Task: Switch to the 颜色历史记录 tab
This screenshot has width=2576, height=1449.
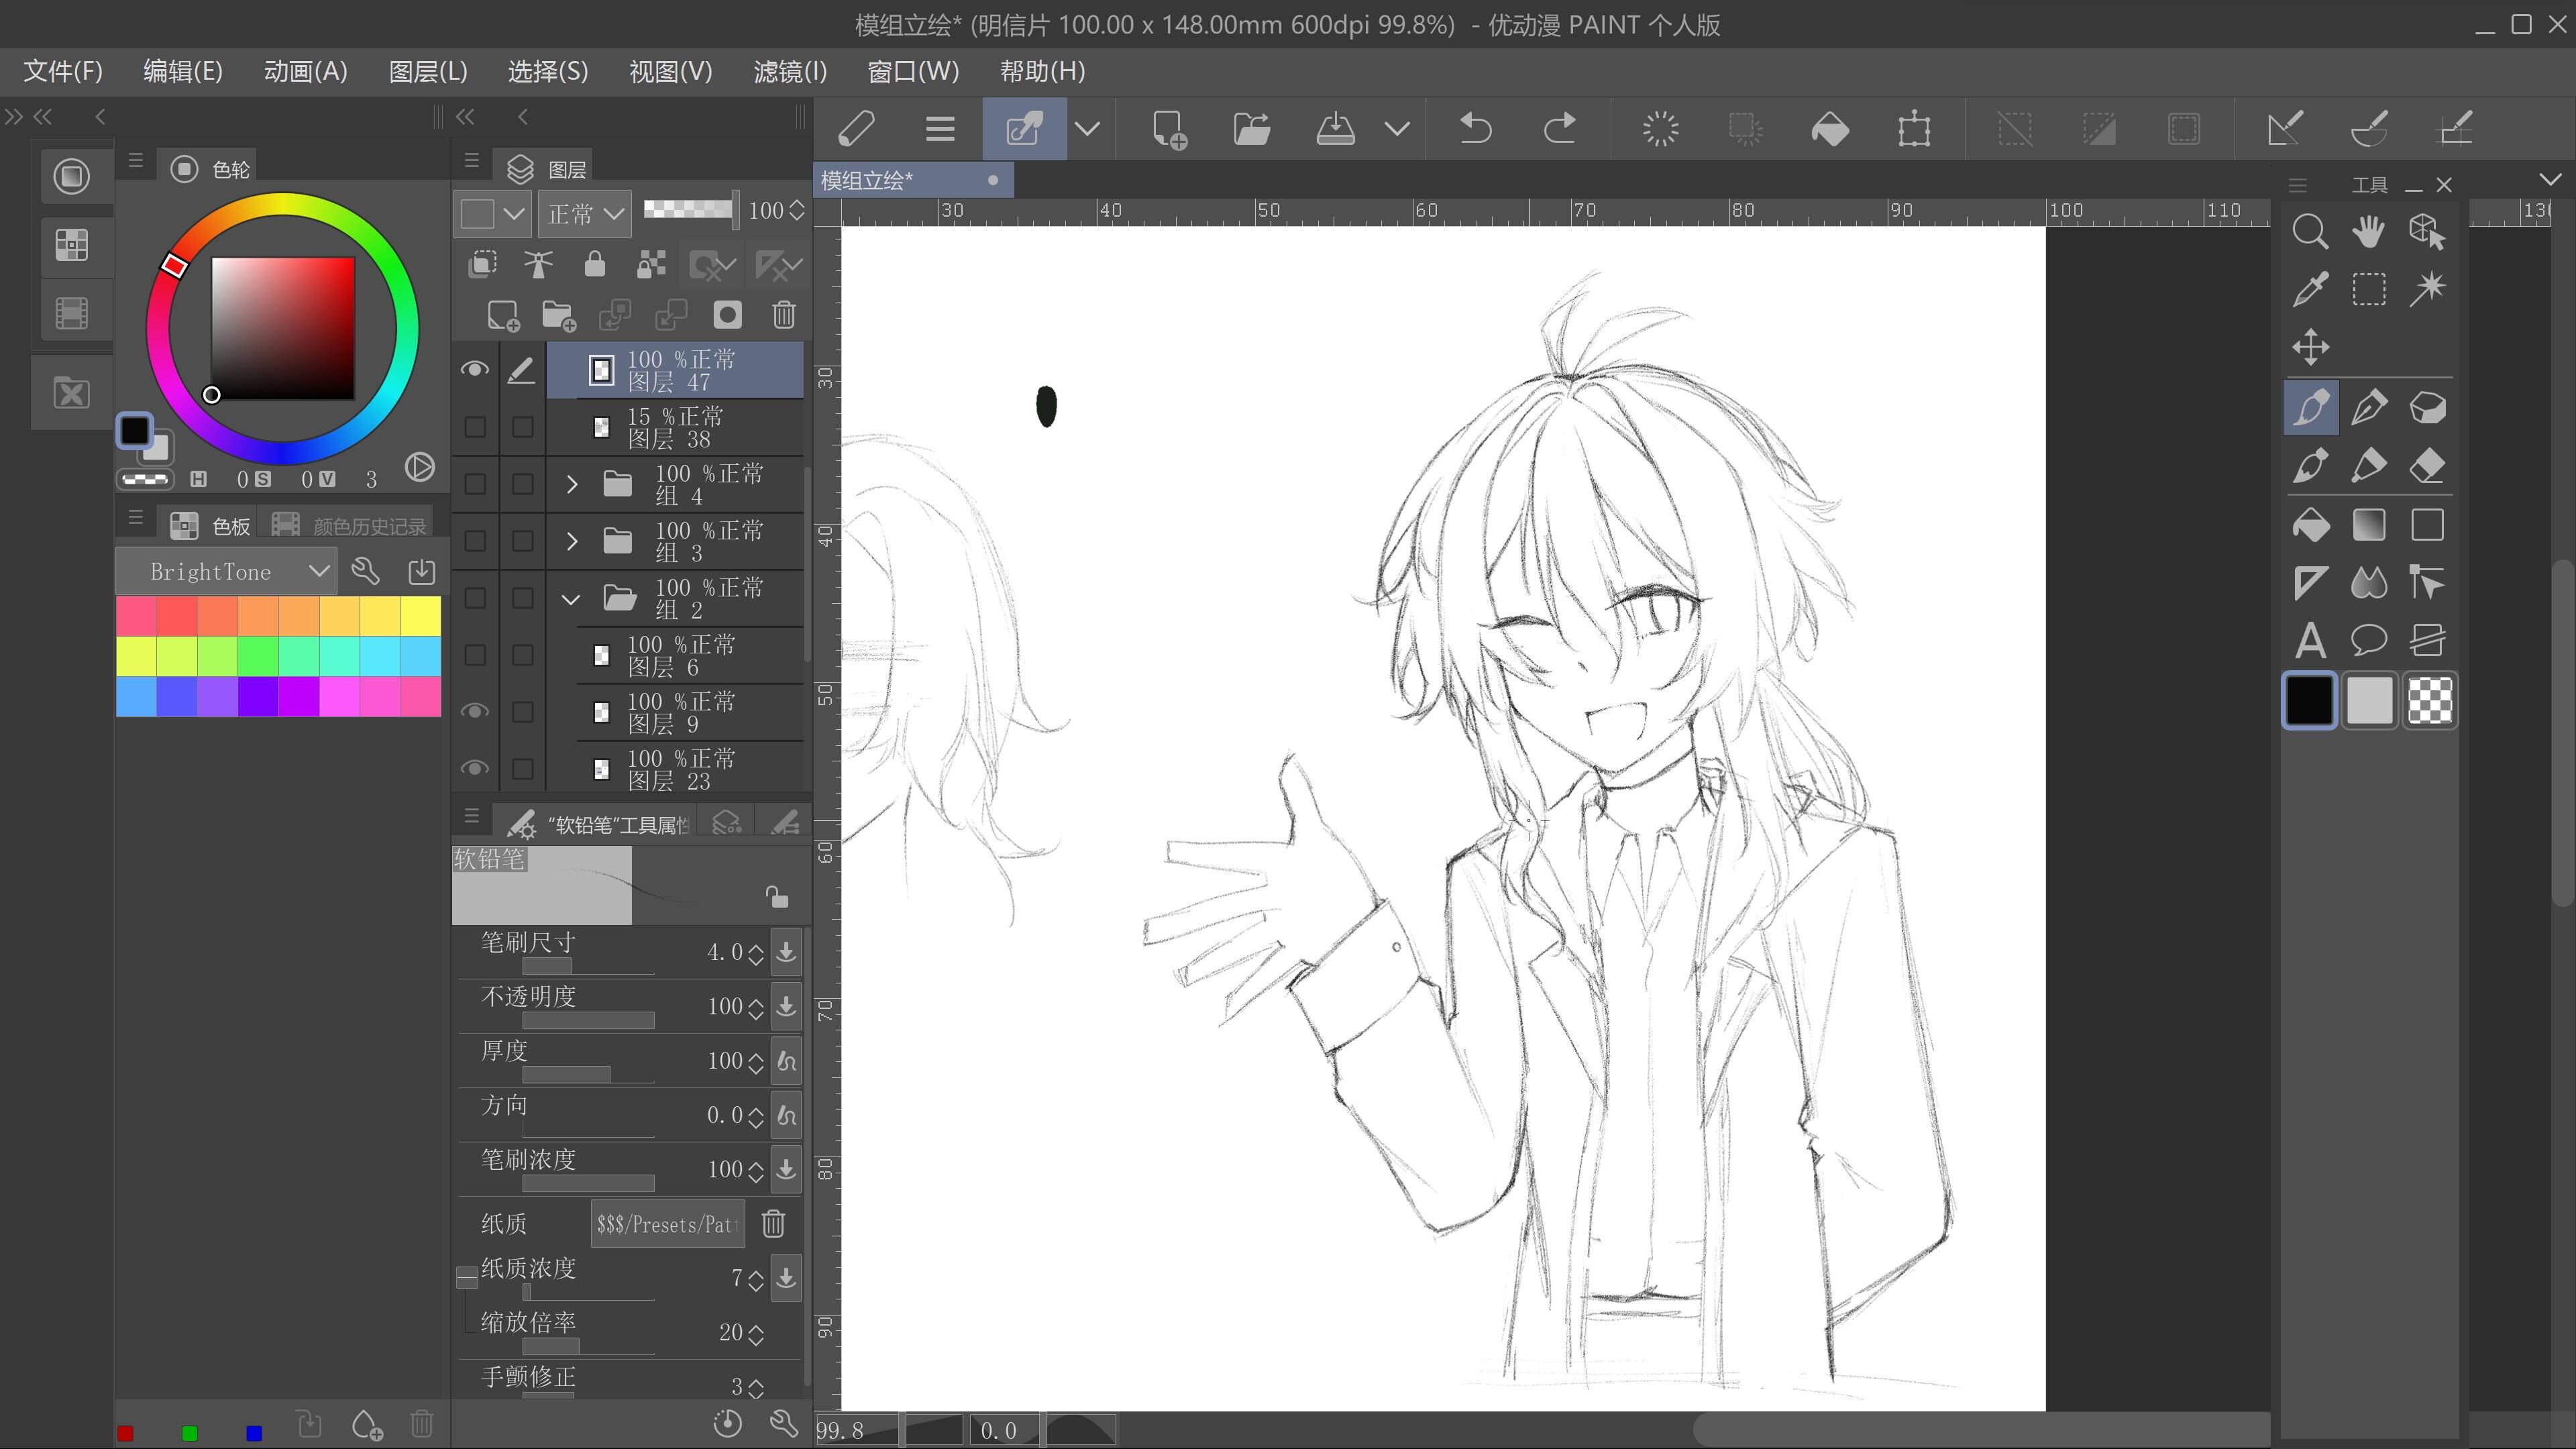Action: (350, 526)
